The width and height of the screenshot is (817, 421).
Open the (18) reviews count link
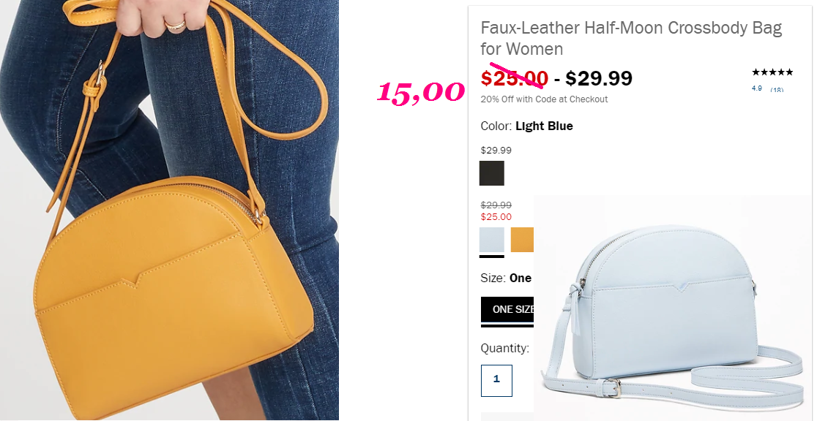coord(777,89)
